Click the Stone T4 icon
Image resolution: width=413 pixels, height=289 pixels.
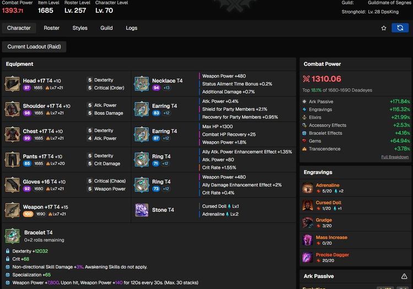pyautogui.click(x=142, y=210)
